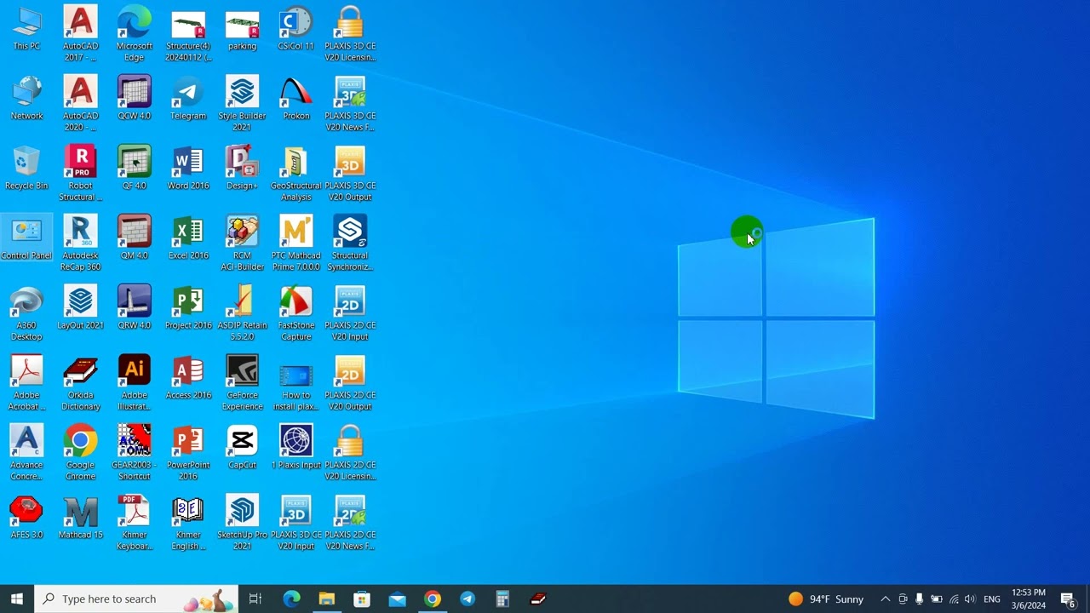The image size is (1090, 613).
Task: Select the Khmer Keyboard PDF file
Action: pyautogui.click(x=134, y=523)
